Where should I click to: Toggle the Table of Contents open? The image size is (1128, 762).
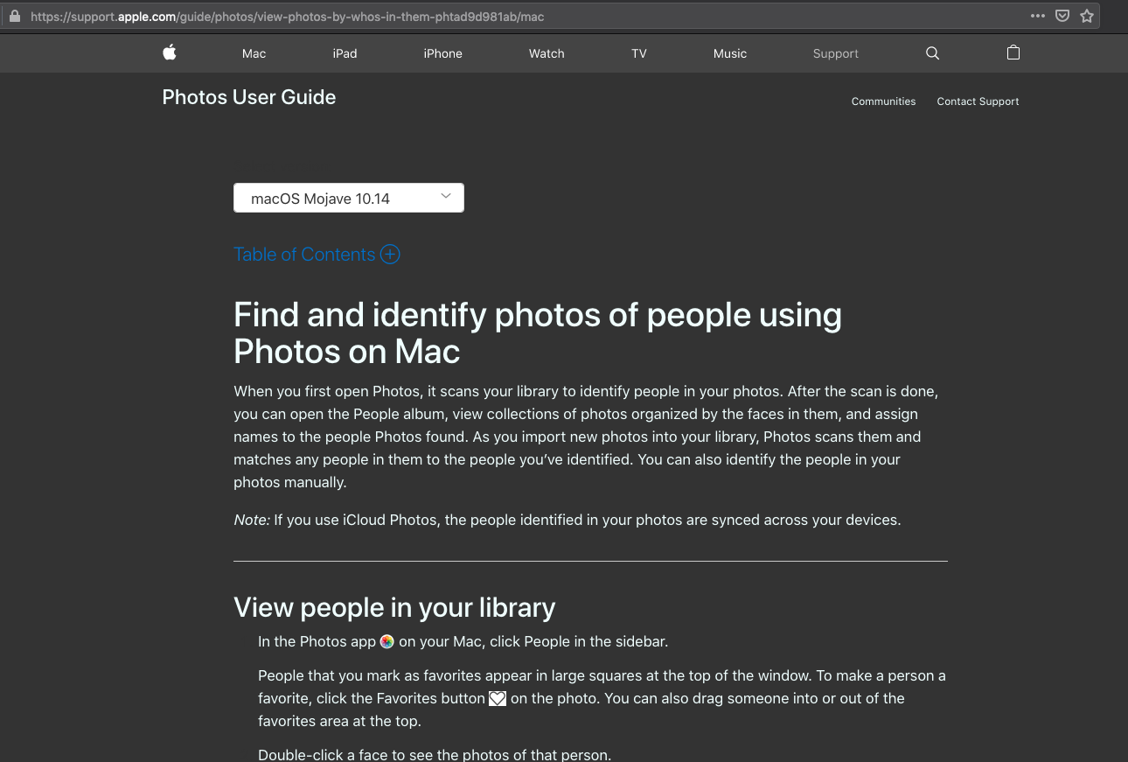coord(304,255)
